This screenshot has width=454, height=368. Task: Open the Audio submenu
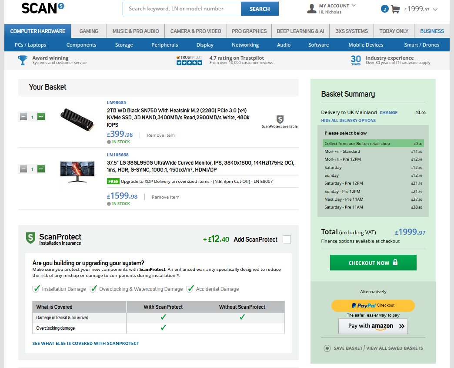pos(284,45)
